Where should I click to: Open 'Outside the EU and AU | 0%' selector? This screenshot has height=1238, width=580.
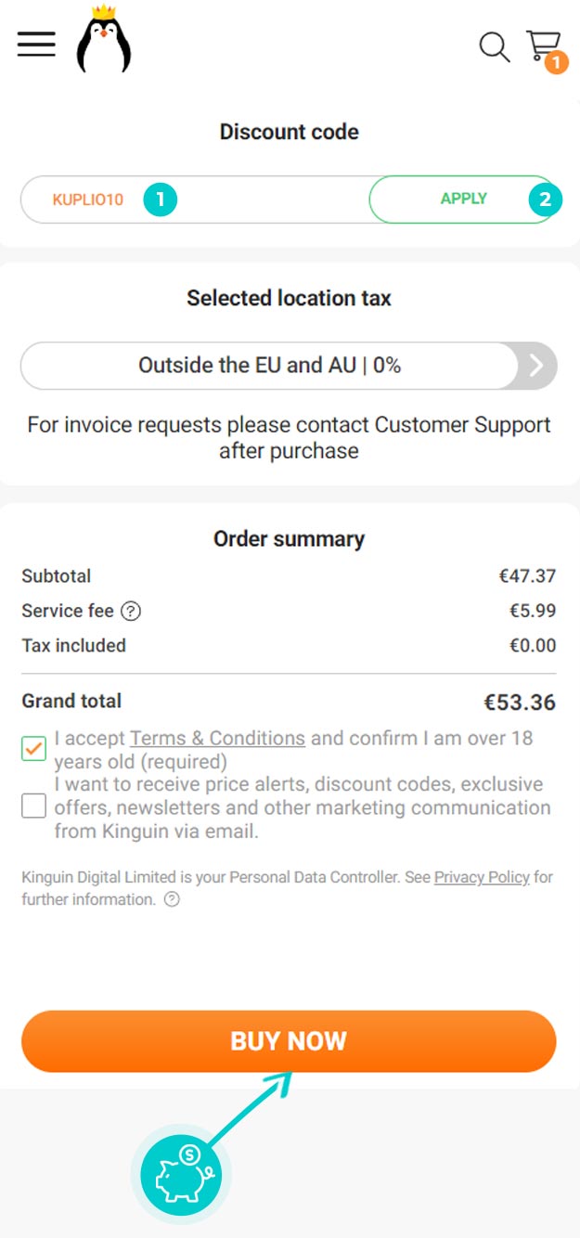[269, 366]
